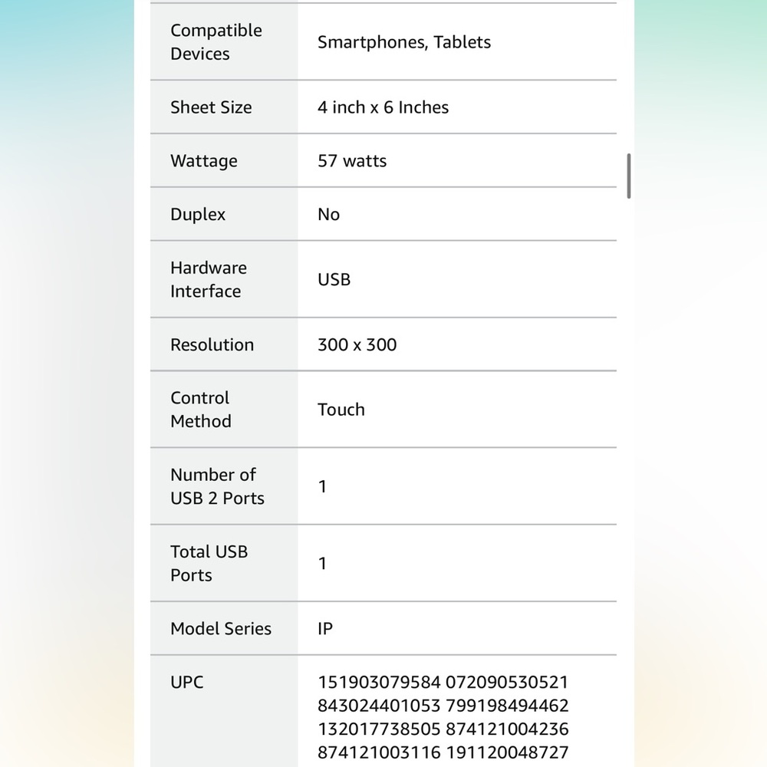This screenshot has height=767, width=767.
Task: Select the Control Method label
Action: coord(200,410)
